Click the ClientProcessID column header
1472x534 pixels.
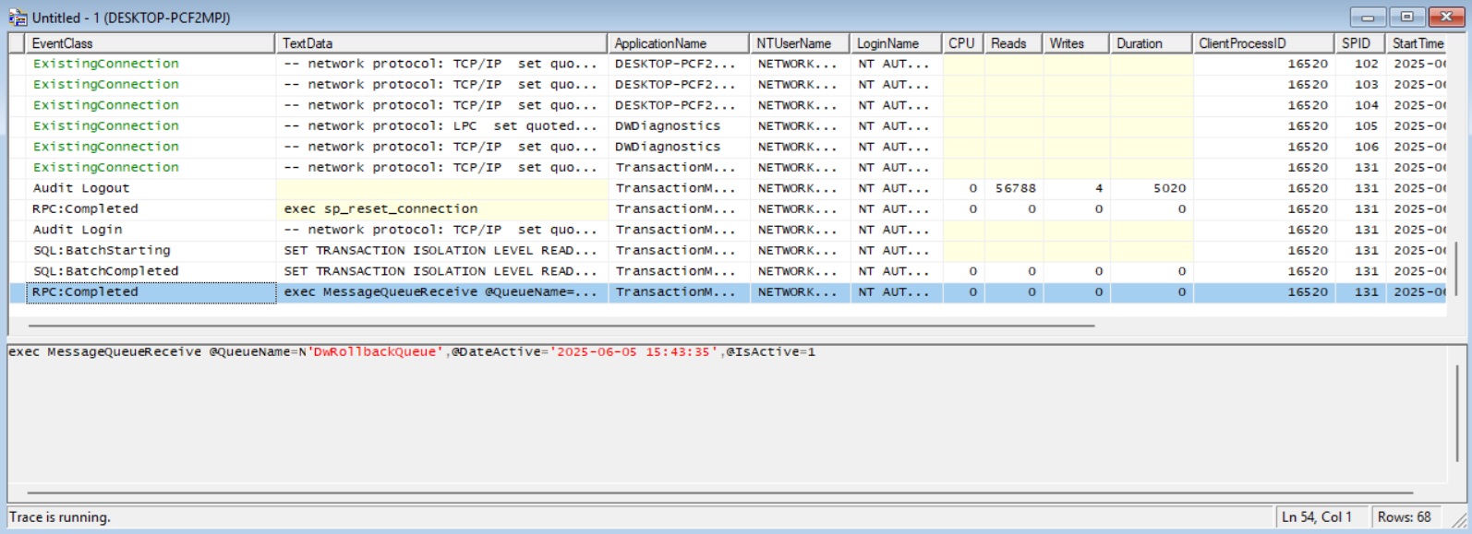click(1262, 43)
